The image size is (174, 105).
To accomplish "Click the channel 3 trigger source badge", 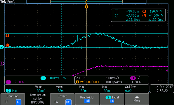I will click(133, 78).
